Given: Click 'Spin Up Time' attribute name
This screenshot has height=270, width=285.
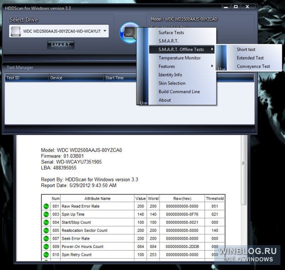Looking at the screenshot, I should click(x=73, y=214).
